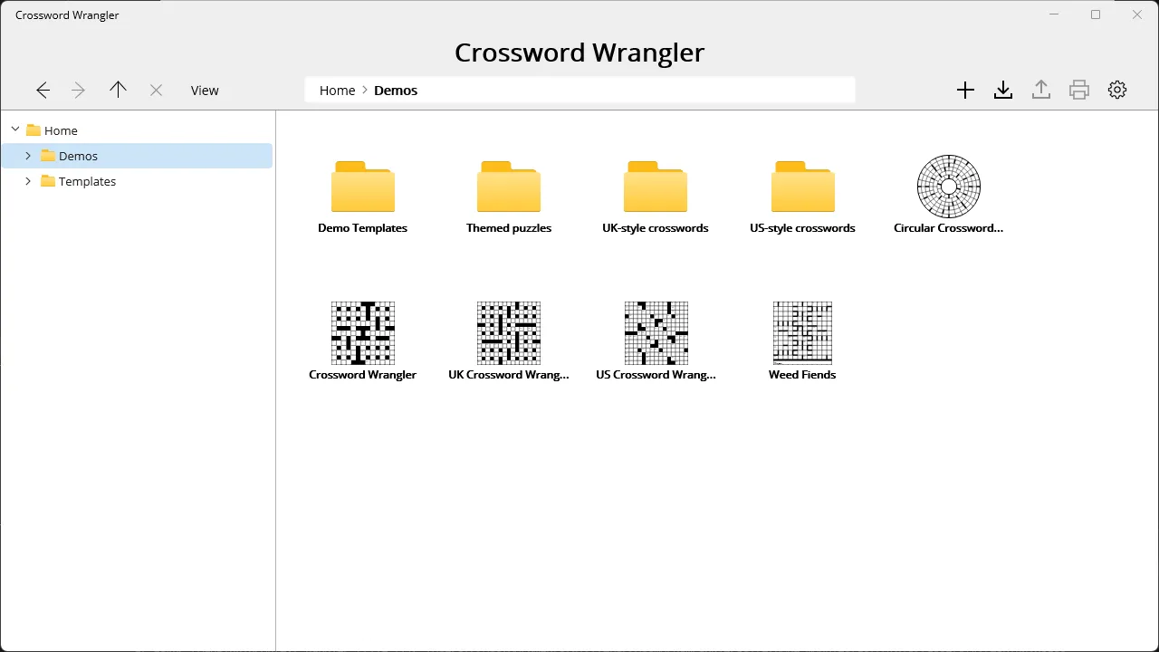
Task: Select the Demo Templates folder icon
Action: coord(363,186)
